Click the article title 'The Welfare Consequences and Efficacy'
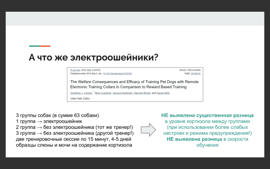Viewport: 270px width, 169px height. 134,84
